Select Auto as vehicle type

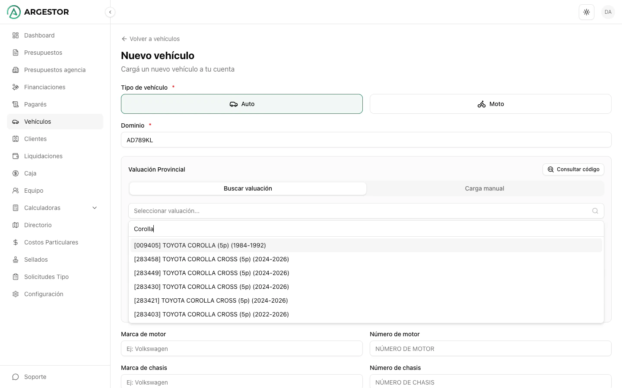pyautogui.click(x=242, y=104)
